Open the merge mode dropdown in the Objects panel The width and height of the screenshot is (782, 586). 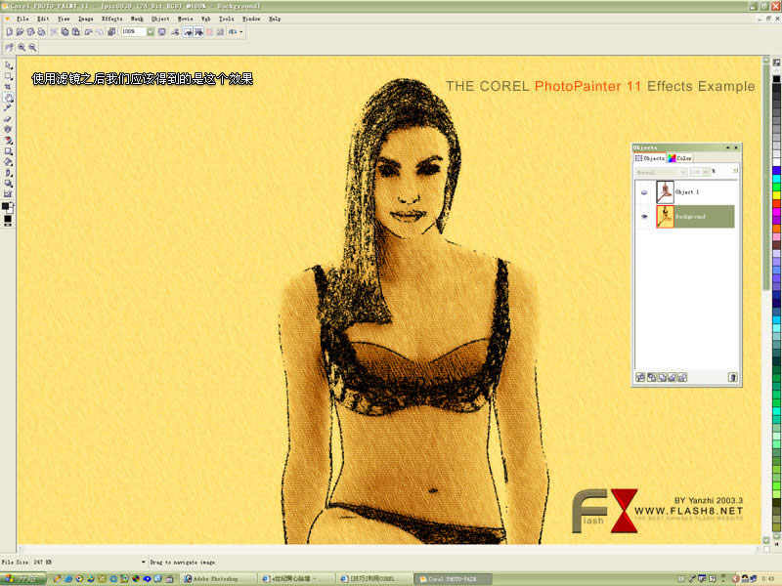[x=662, y=172]
